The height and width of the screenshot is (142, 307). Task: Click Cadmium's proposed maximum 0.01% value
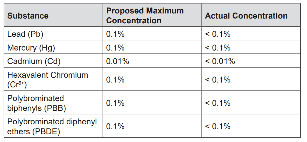click(x=118, y=61)
